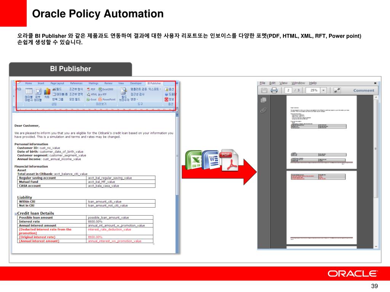Show the page thumbnails panel icon
The height and width of the screenshot is (292, 390).
[x=264, y=100]
